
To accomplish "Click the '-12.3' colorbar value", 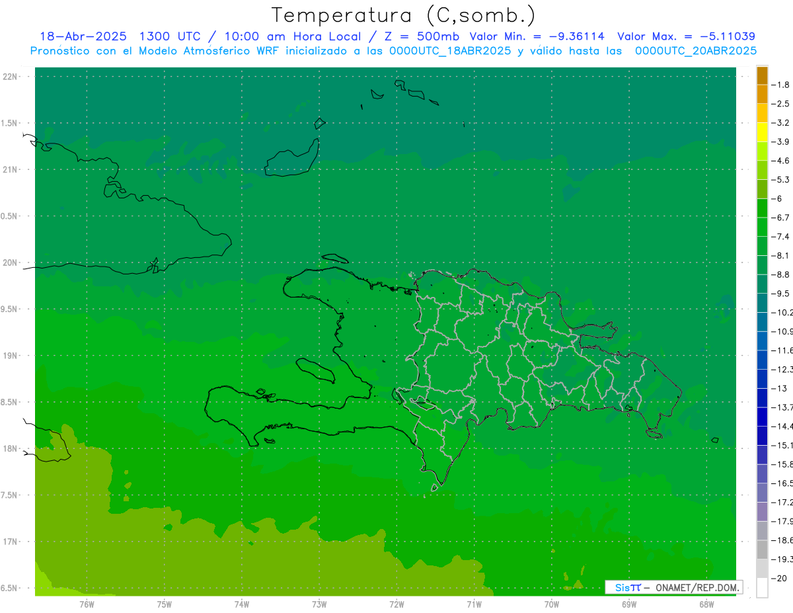I will pos(783,369).
